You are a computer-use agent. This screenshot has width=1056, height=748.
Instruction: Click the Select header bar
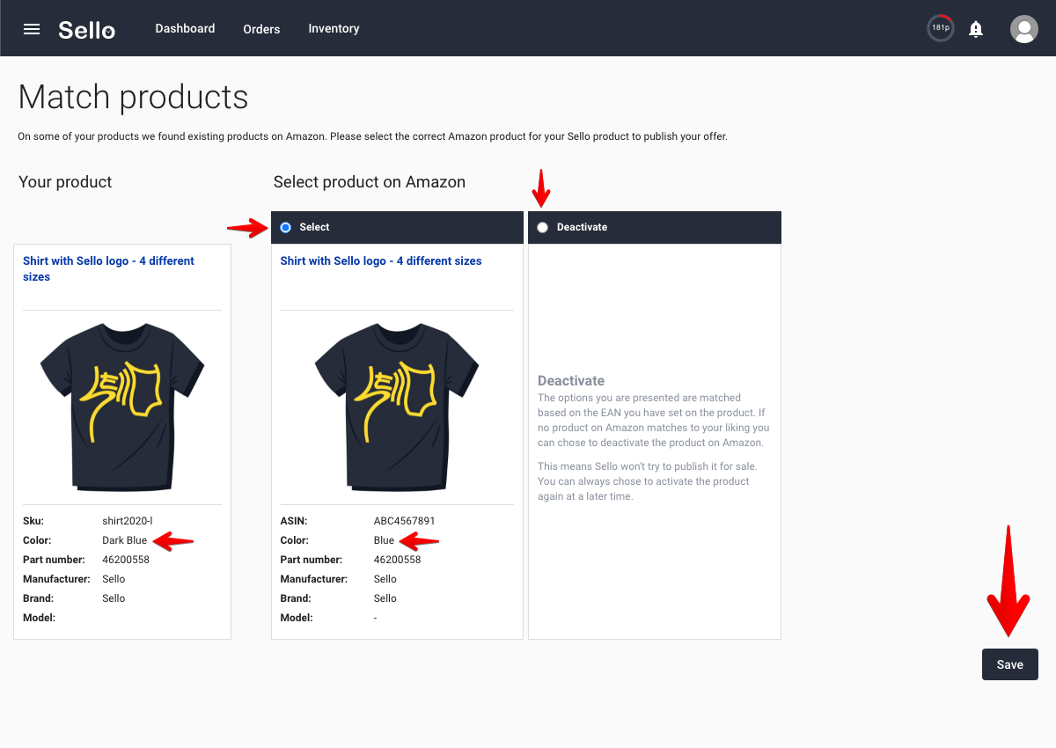[x=397, y=227]
